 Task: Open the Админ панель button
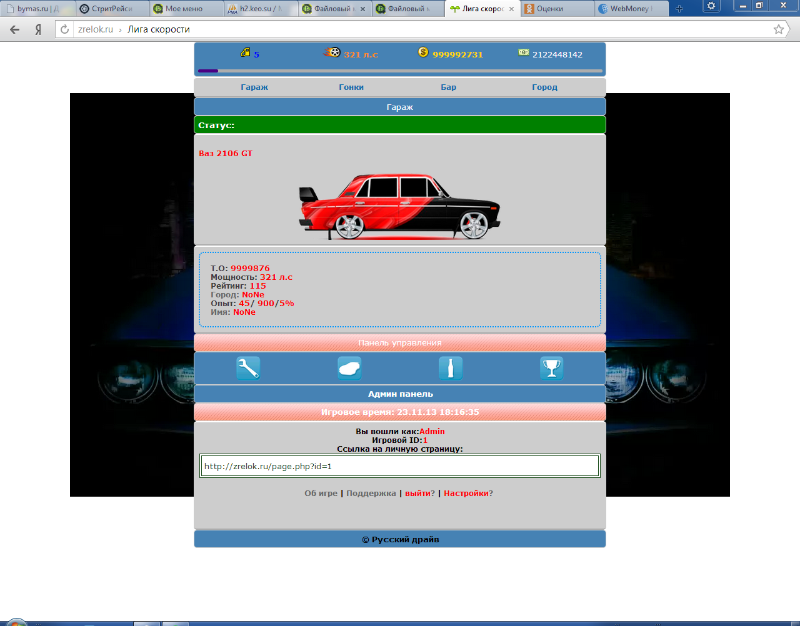pos(400,394)
